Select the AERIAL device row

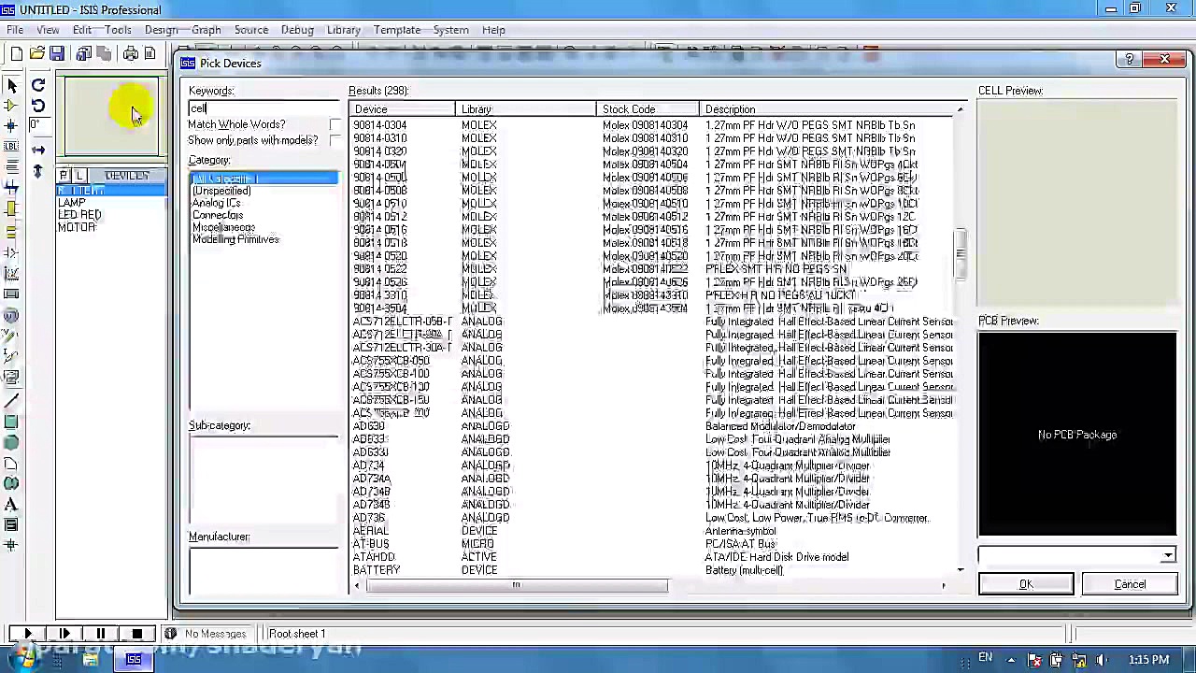pos(652,531)
